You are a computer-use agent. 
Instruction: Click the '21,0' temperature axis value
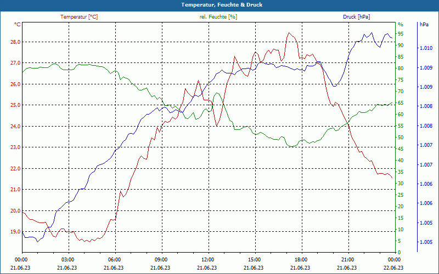click(x=16, y=190)
